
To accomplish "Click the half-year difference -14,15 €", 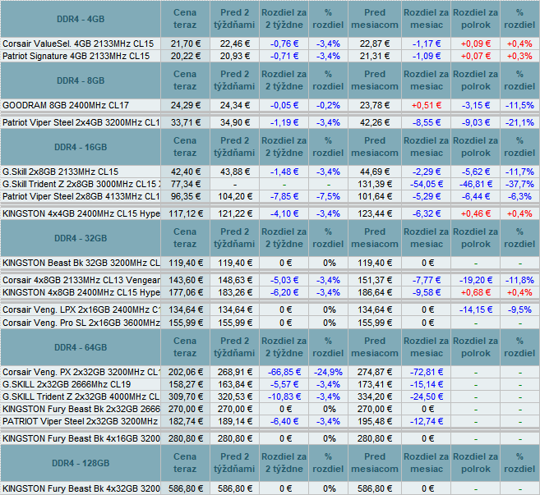I will [x=476, y=309].
